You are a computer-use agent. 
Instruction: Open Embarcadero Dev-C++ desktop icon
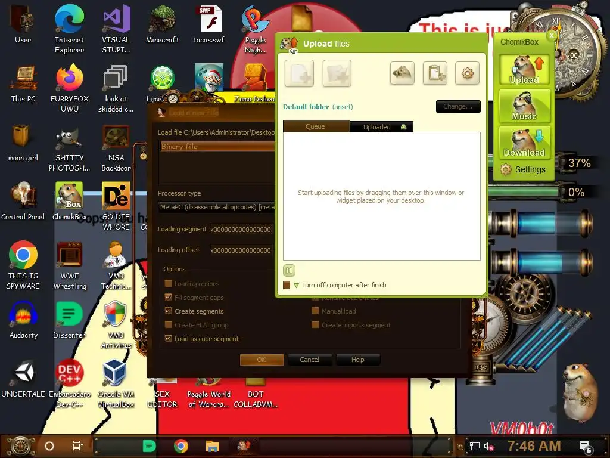coord(70,383)
